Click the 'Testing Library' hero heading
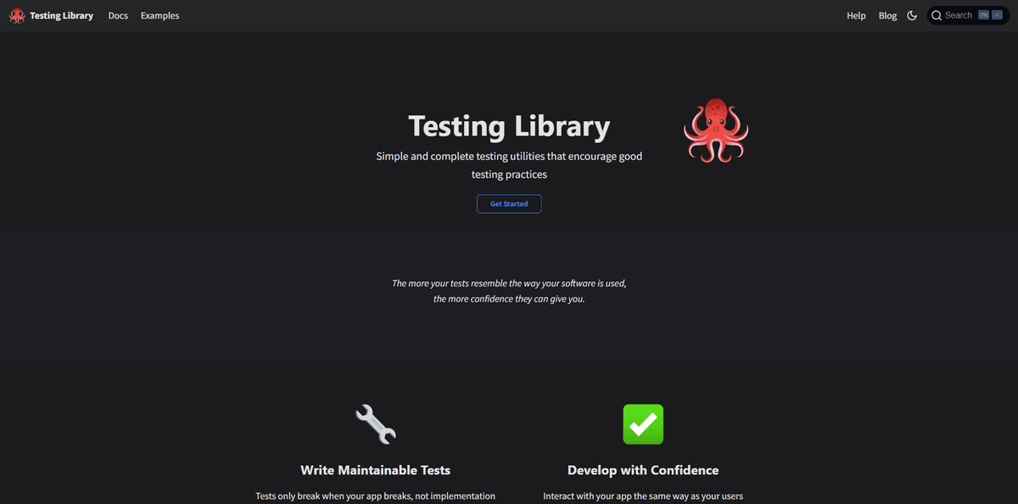 pos(509,126)
